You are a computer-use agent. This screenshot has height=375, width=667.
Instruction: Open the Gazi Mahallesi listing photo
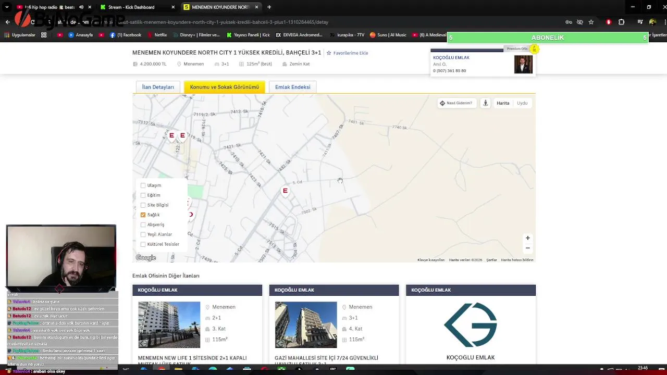(306, 324)
